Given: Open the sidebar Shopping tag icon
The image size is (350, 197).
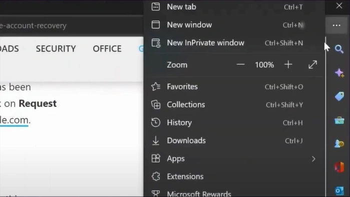Looking at the screenshot, I should [x=339, y=96].
